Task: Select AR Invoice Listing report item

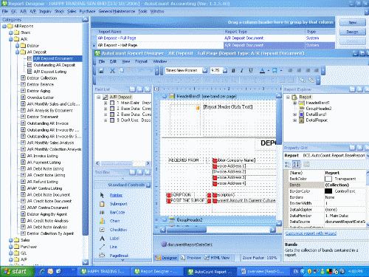Action: [42, 156]
